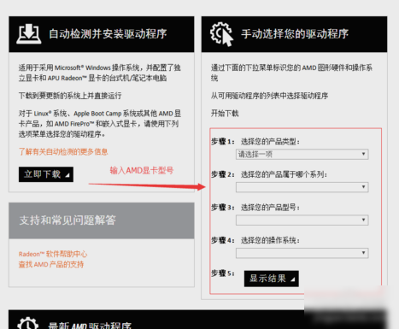Click the 手动选择您的驱动程序 heading

click(295, 34)
